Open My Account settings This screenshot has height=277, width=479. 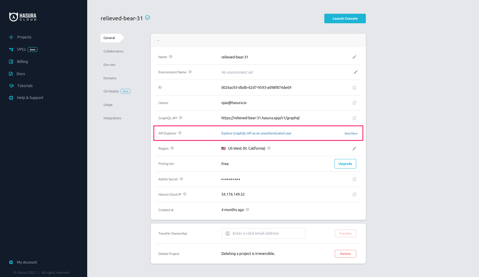point(27,262)
